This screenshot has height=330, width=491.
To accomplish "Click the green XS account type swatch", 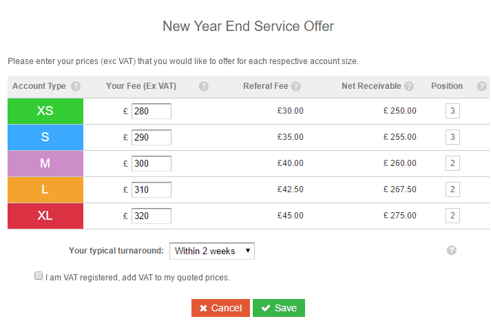I will (x=45, y=111).
